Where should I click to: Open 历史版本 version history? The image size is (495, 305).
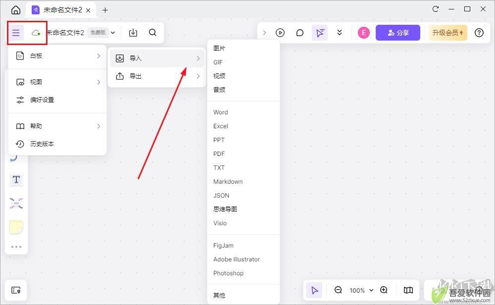[57, 144]
